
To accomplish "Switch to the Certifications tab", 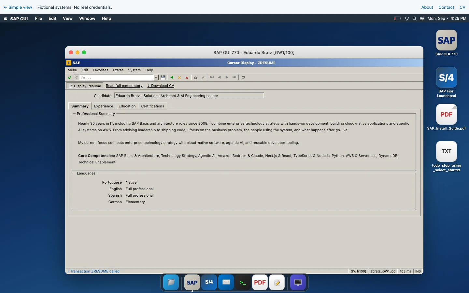I will tap(152, 106).
